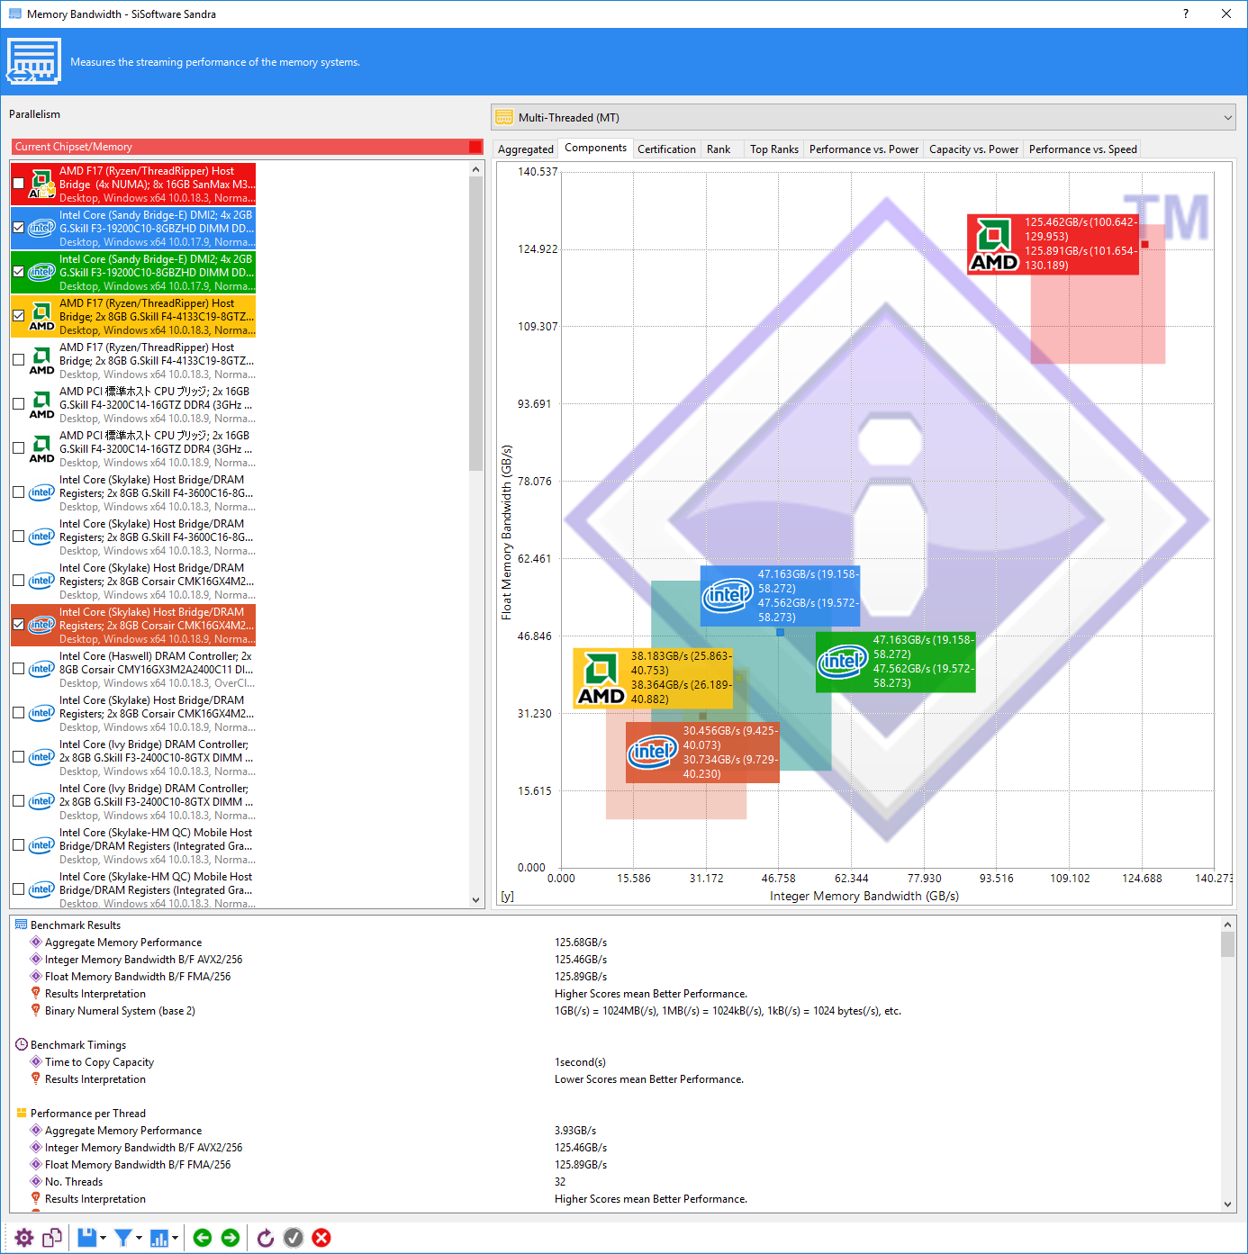Click the results pane scroll up arrow

point(1228,924)
